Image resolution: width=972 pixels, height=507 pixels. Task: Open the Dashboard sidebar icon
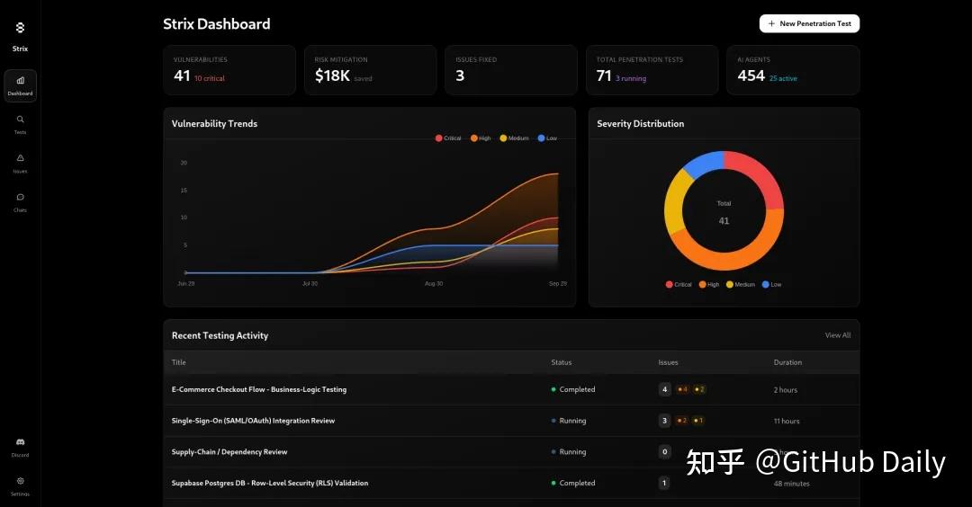[20, 81]
